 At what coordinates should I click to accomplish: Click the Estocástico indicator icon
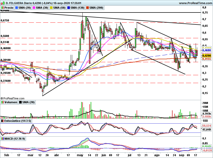tap(2, 121)
